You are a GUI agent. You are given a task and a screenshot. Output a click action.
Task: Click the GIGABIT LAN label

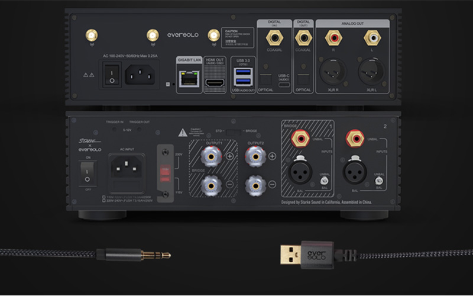(x=189, y=60)
